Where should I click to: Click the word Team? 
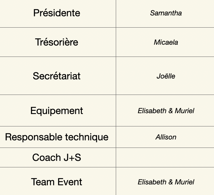pyautogui.click(x=43, y=182)
